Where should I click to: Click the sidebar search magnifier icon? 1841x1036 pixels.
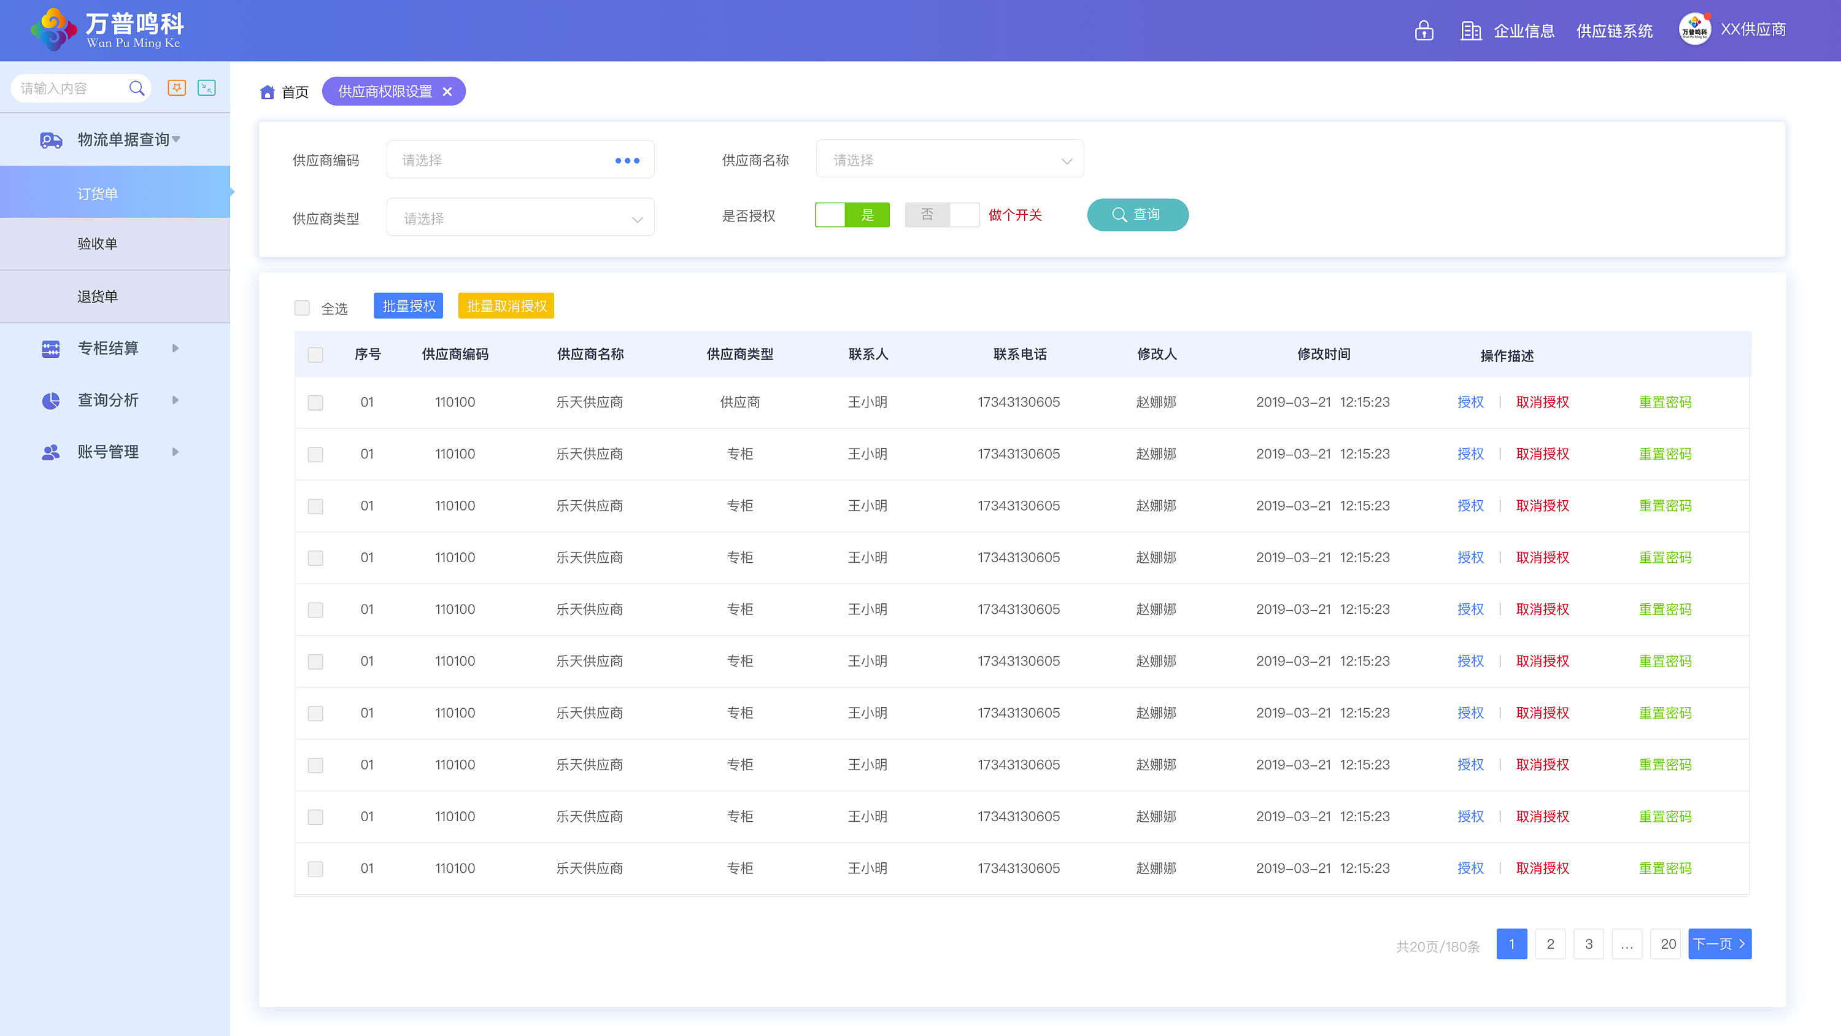136,88
